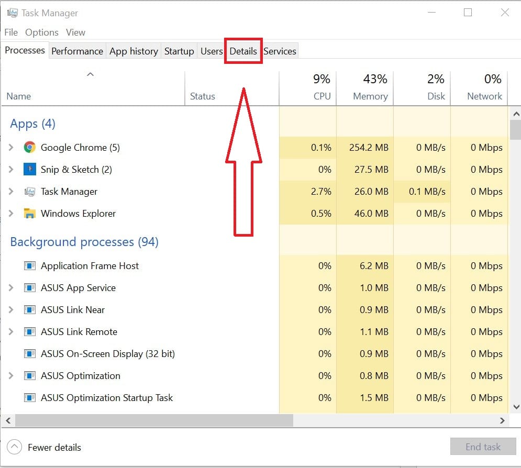The height and width of the screenshot is (468, 521).
Task: Switch to the App history tab
Action: [134, 51]
